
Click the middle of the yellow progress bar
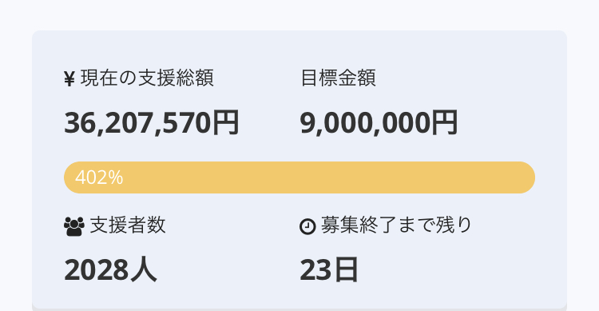(299, 177)
